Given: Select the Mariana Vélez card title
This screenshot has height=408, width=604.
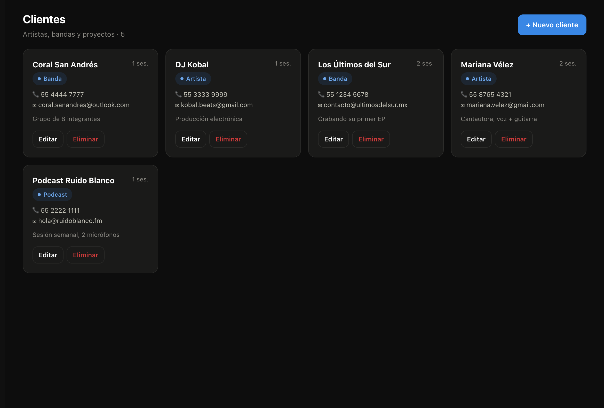Looking at the screenshot, I should (x=487, y=65).
